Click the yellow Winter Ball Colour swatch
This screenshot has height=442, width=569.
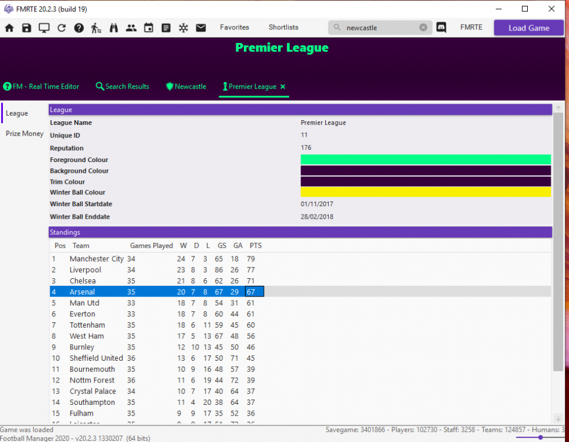(x=425, y=192)
